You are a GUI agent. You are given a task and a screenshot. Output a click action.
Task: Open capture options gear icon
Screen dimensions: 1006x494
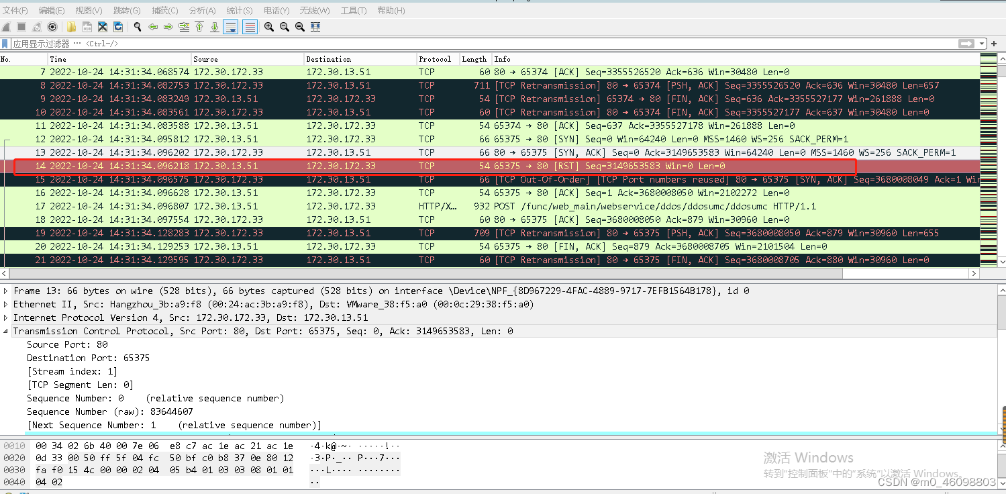(x=52, y=27)
